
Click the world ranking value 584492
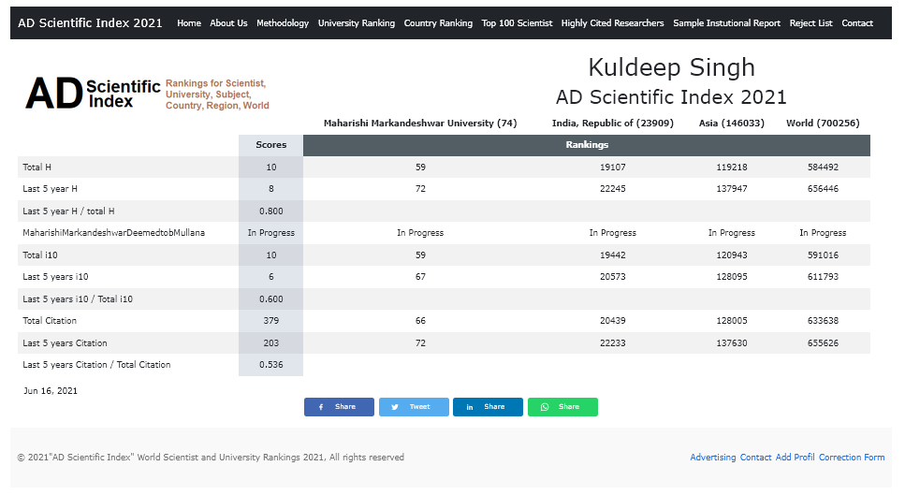[823, 167]
